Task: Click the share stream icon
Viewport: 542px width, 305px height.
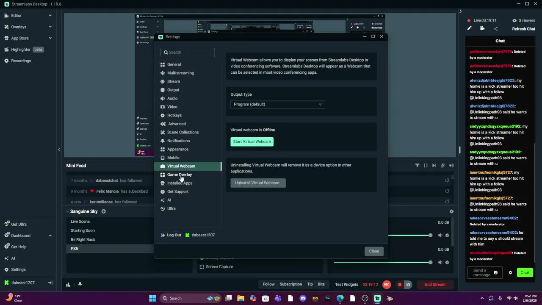Action: tap(495, 29)
